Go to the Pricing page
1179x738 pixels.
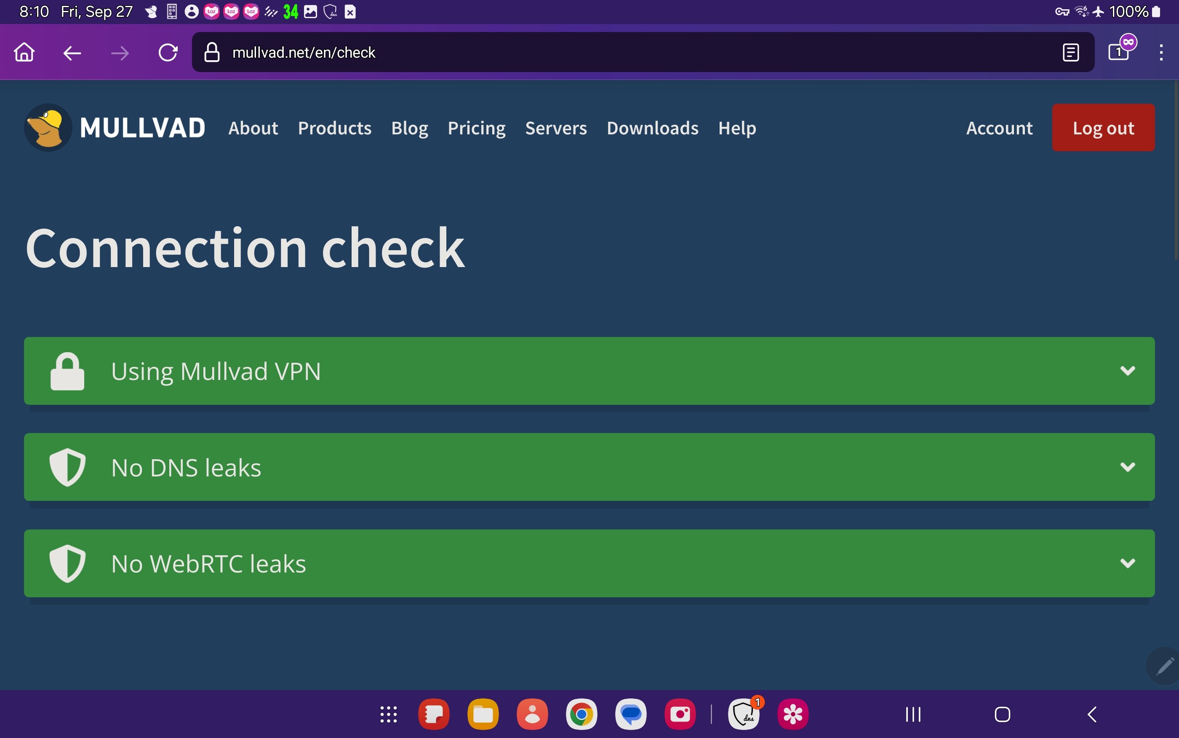click(x=476, y=128)
